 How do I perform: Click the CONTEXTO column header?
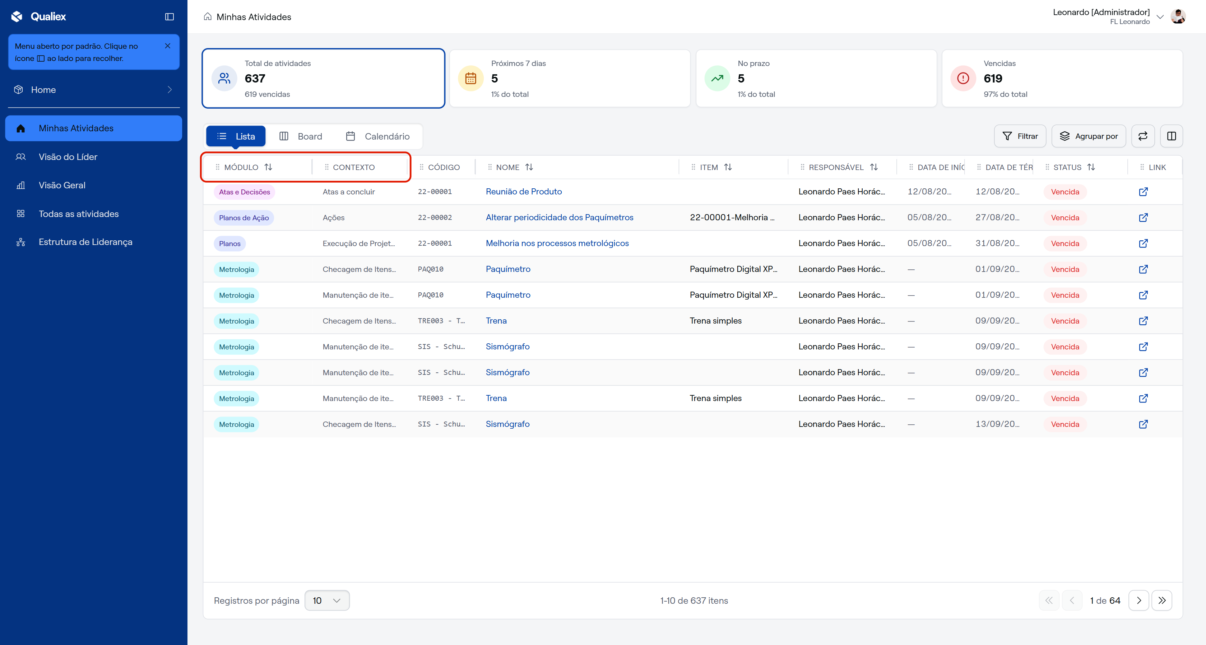[x=353, y=168]
